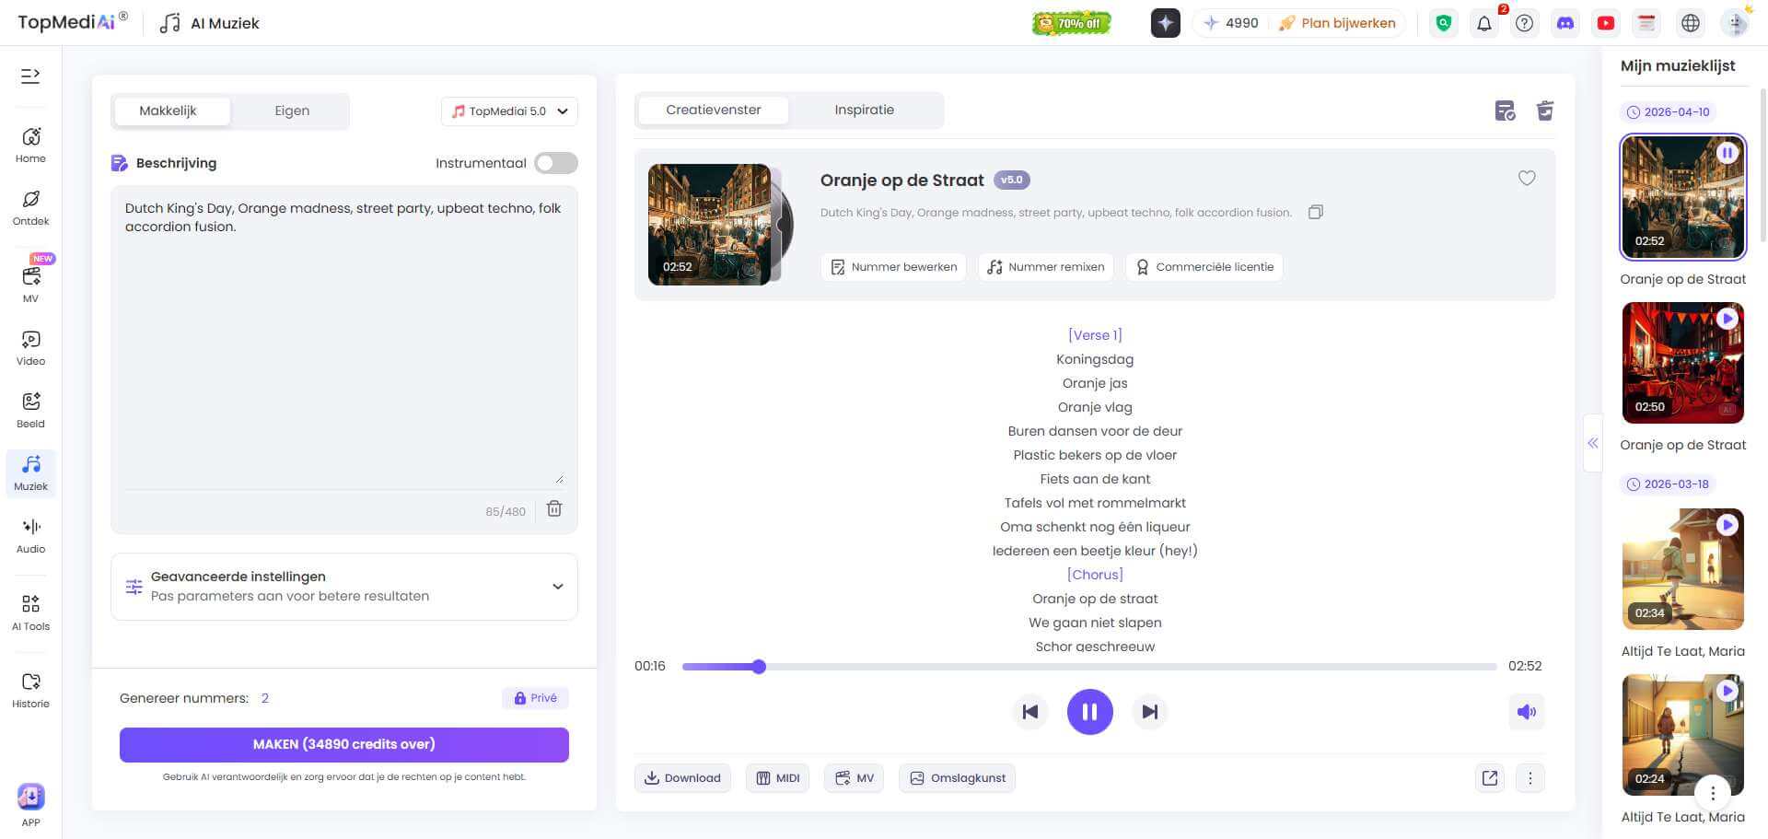The width and height of the screenshot is (1768, 839).
Task: Delete songs using the trash icon in Creatievenster
Action: tap(1545, 111)
